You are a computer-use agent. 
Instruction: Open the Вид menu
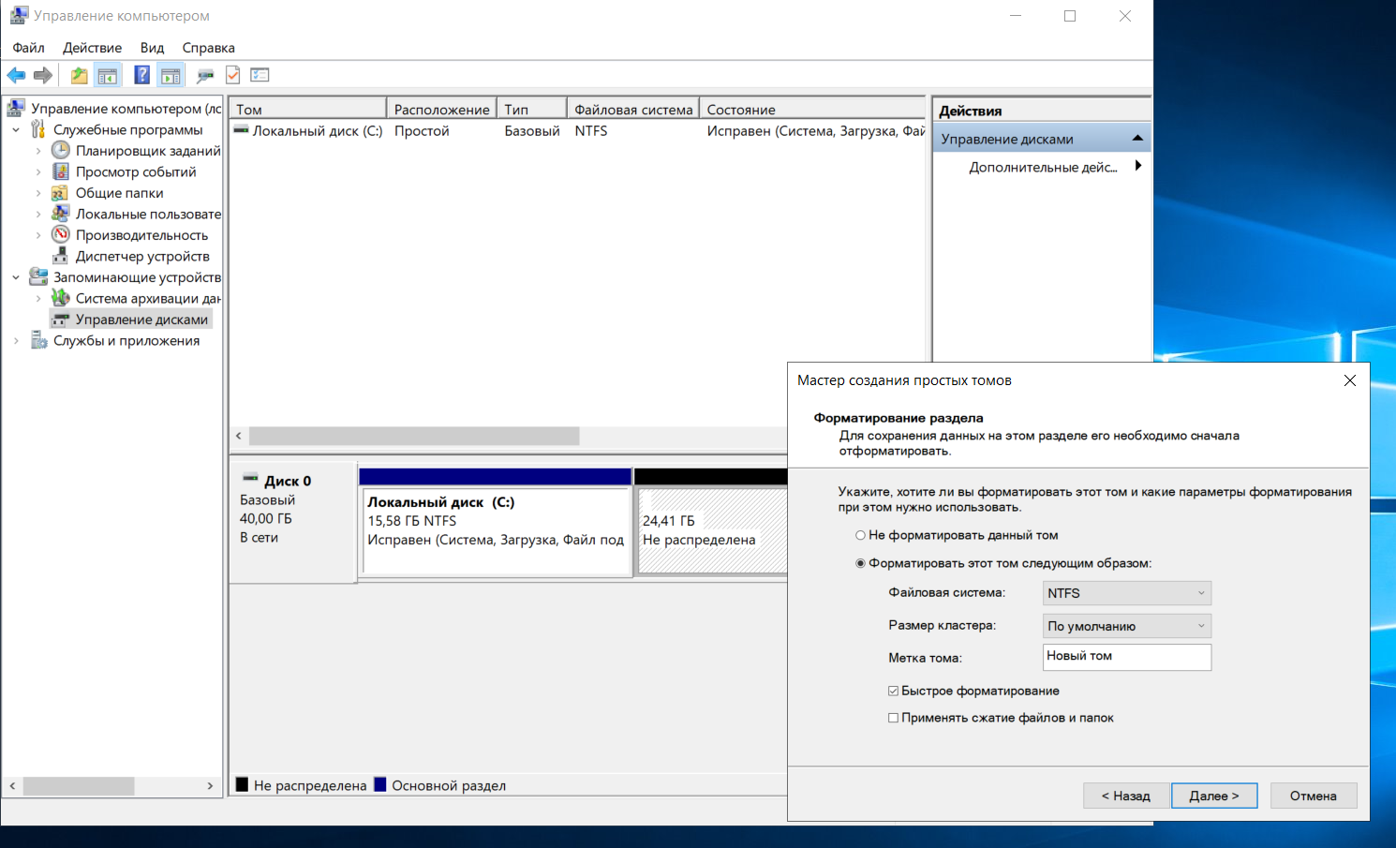pos(152,48)
